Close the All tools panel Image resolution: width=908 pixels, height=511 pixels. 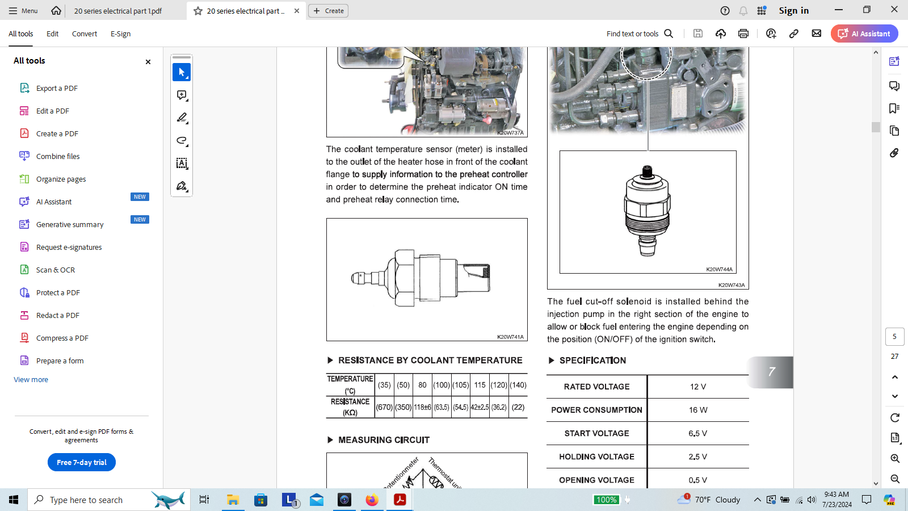coord(148,62)
